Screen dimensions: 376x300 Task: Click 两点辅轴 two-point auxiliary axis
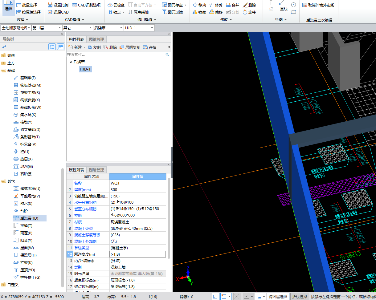coord(140,12)
